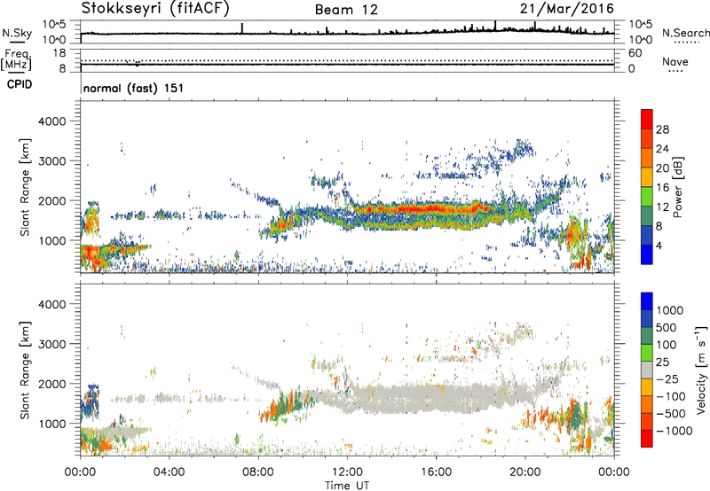
Task: Click the 'normal (fast) 151' text
Action: tap(134, 88)
